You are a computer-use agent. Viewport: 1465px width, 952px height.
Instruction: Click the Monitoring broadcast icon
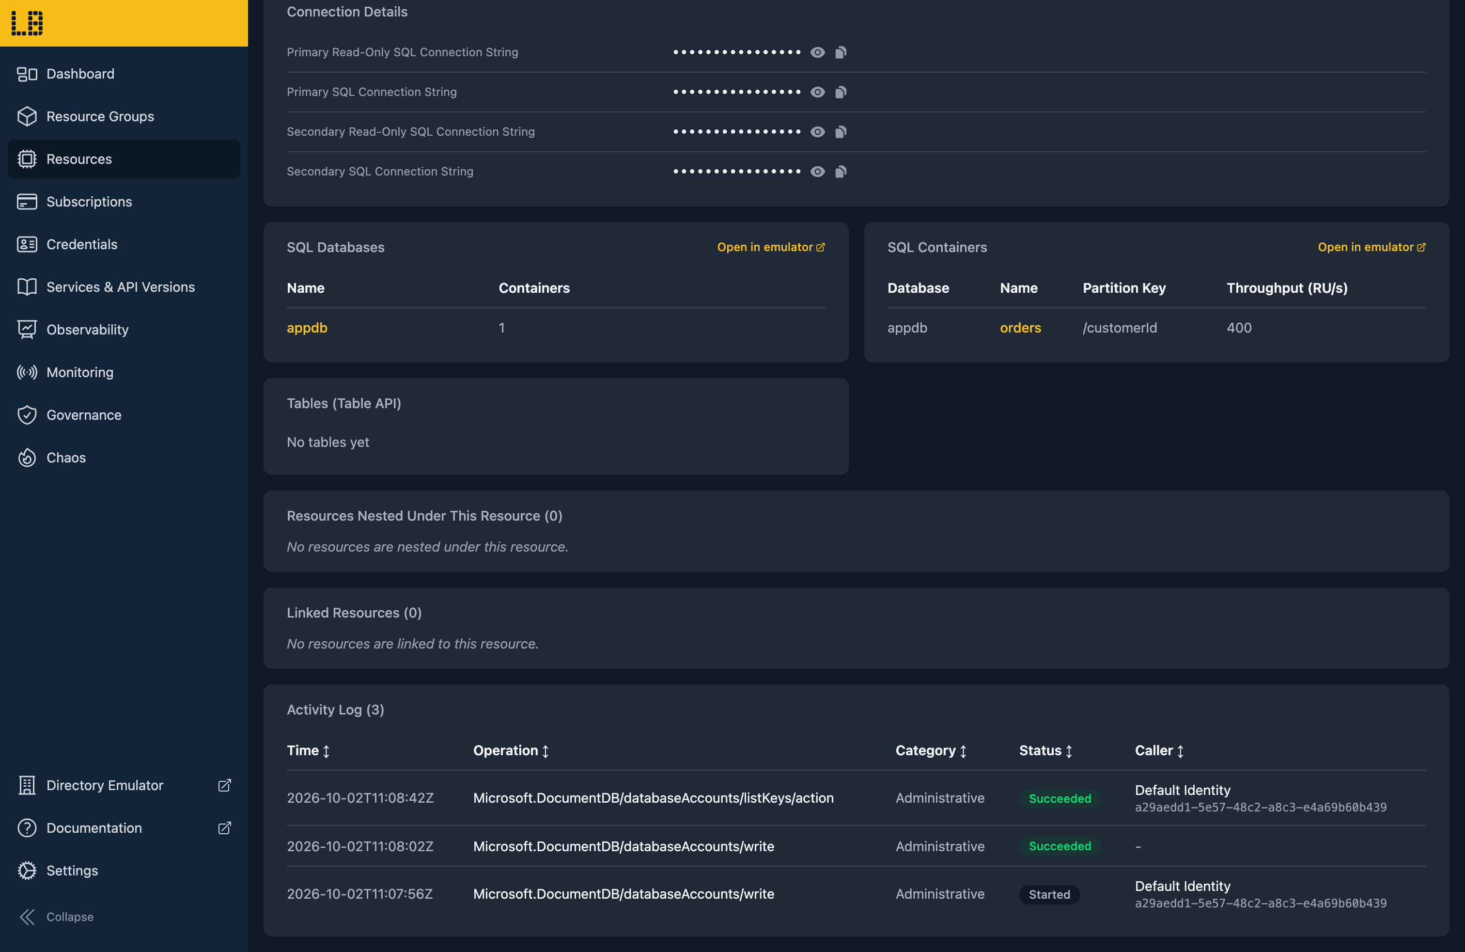(27, 373)
